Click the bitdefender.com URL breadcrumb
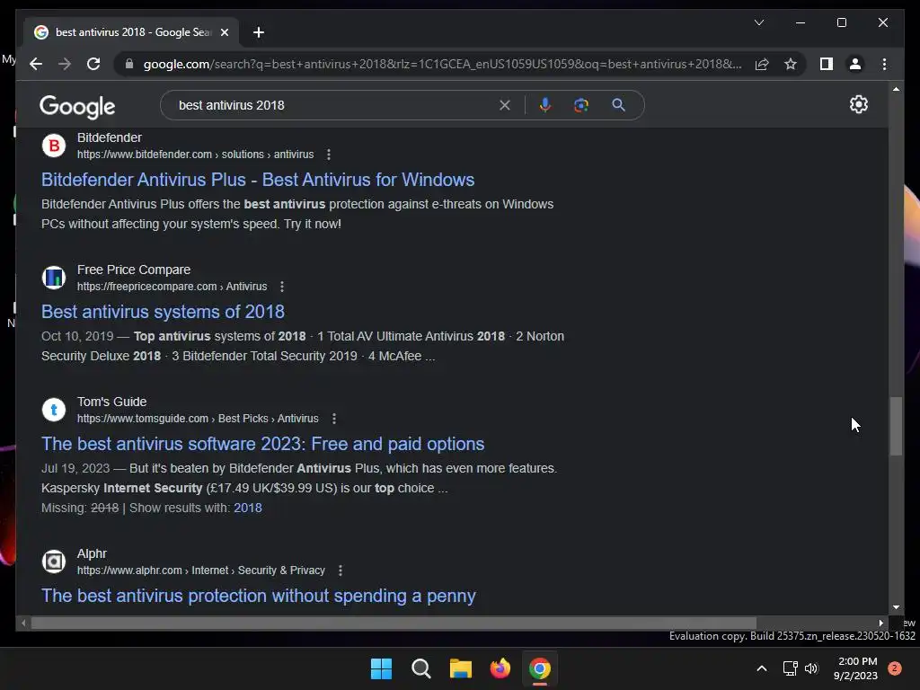The height and width of the screenshot is (690, 920). pos(195,155)
